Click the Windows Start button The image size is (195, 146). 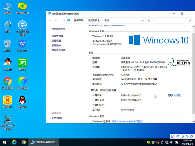point(5,142)
